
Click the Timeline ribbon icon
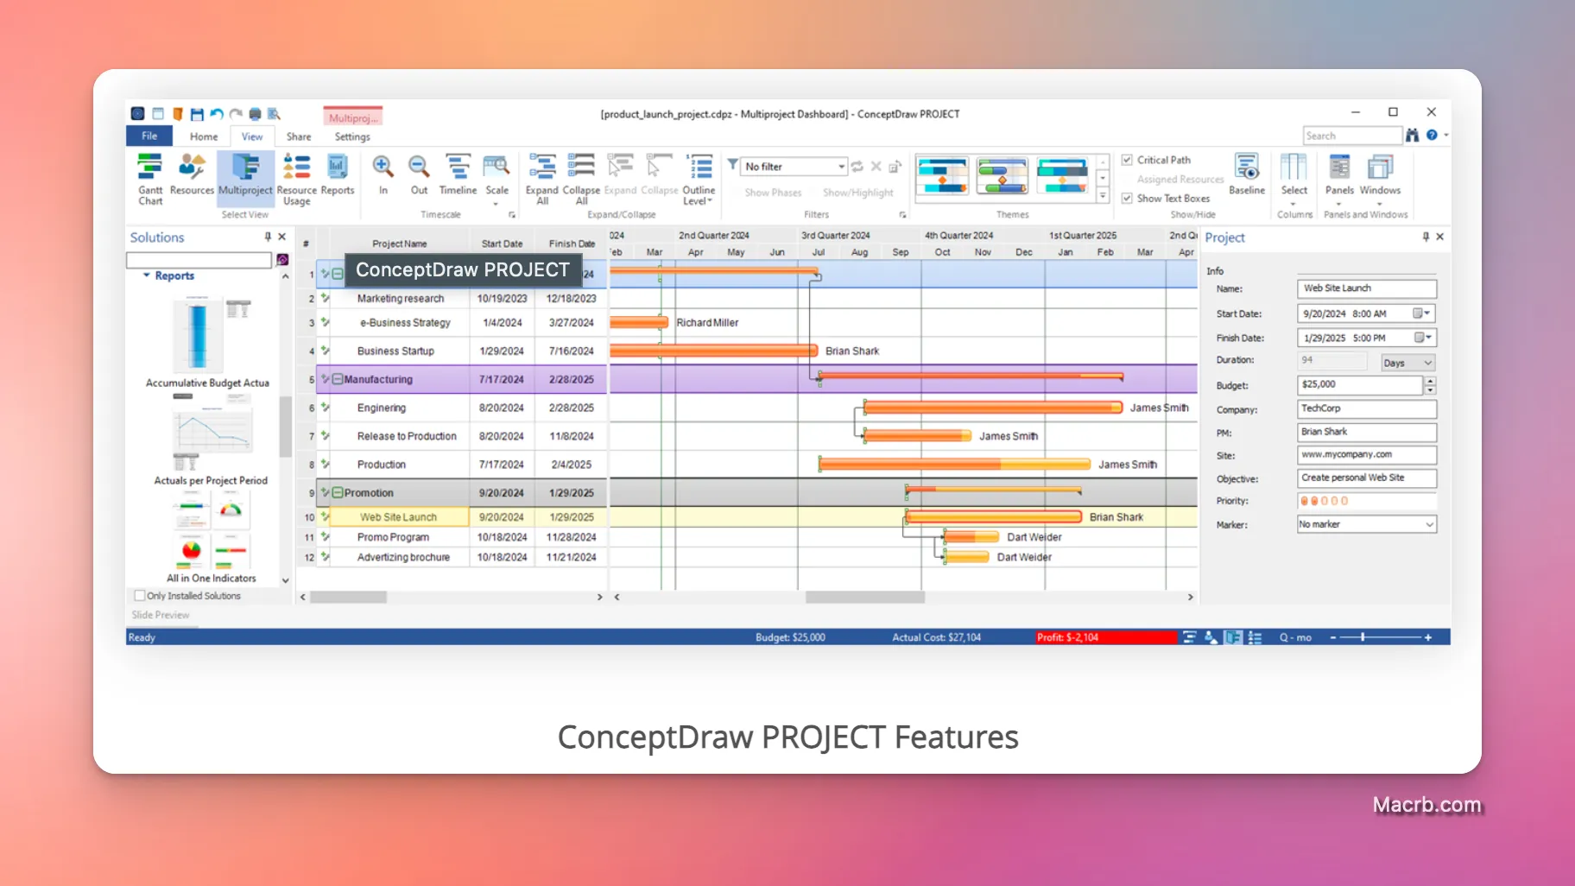pyautogui.click(x=458, y=175)
